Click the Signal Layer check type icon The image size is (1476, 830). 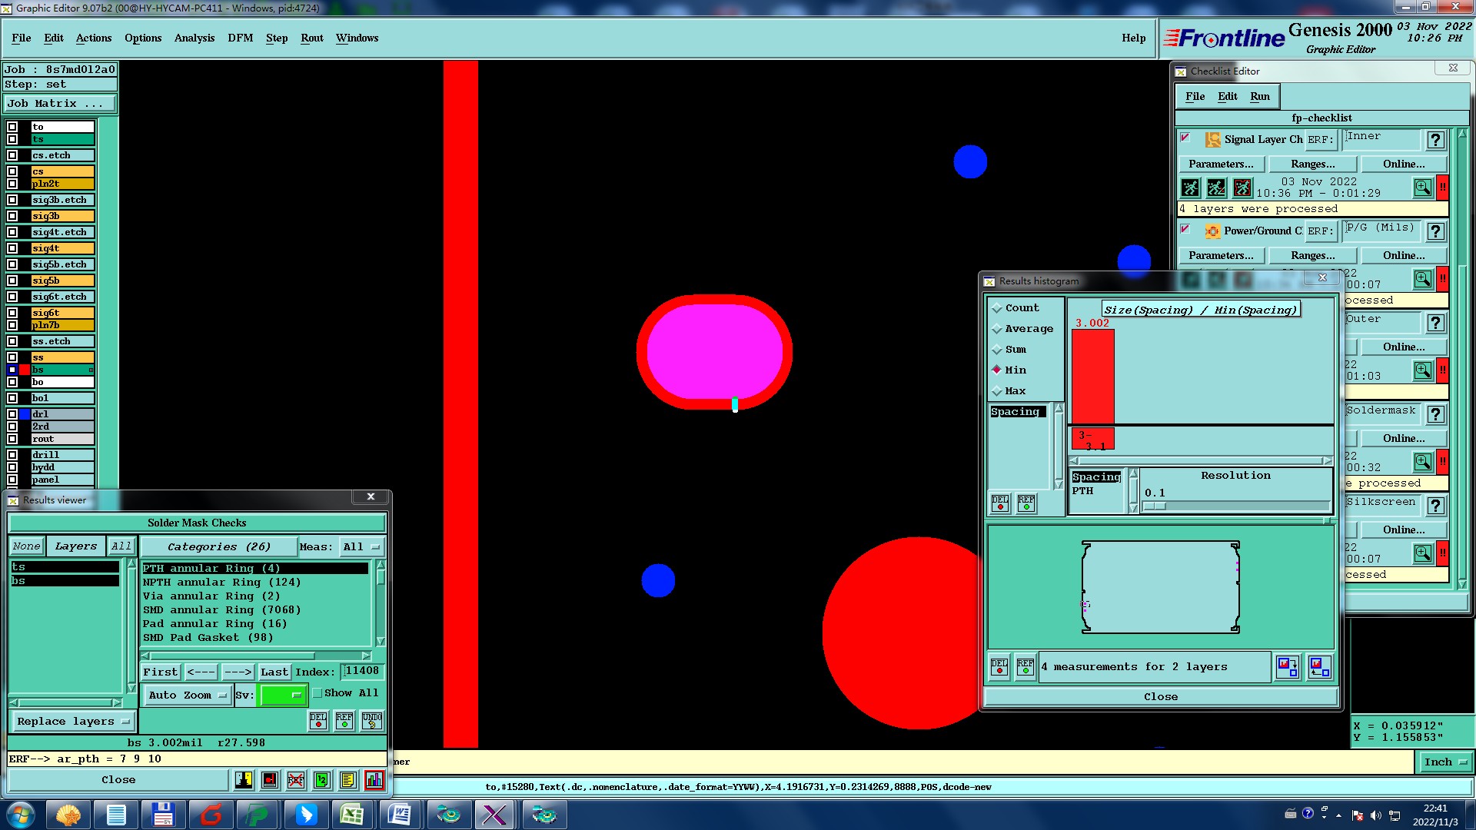(x=1212, y=140)
